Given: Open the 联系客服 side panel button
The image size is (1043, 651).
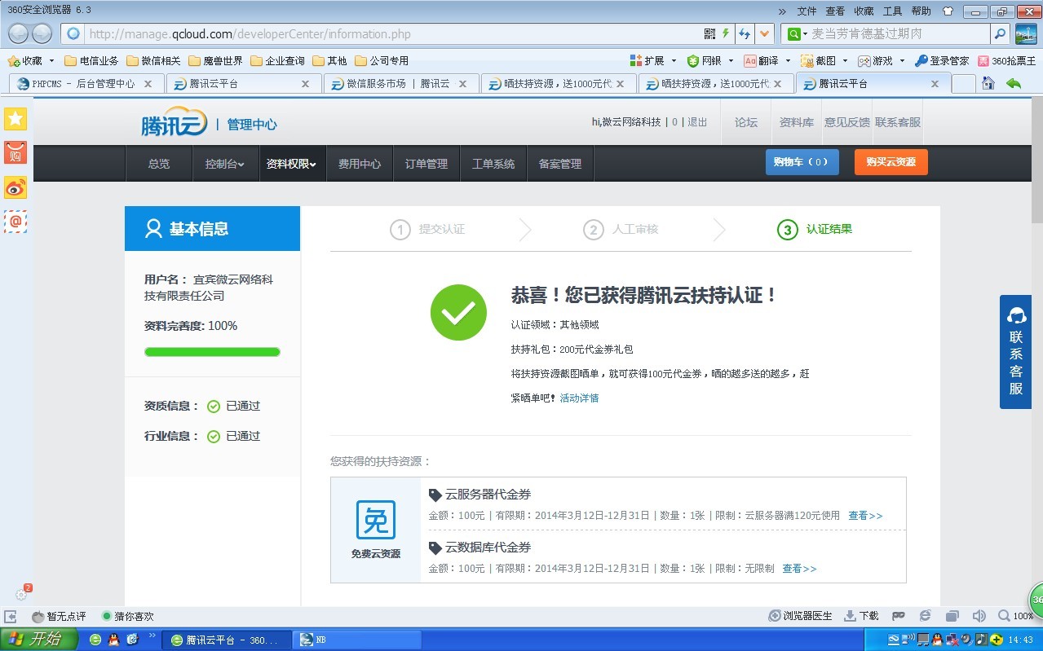Looking at the screenshot, I should [x=1016, y=352].
